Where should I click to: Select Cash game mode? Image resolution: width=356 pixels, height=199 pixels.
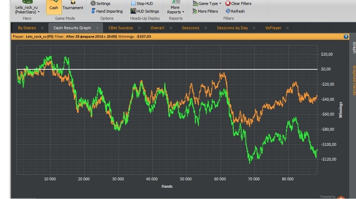[x=54, y=7]
